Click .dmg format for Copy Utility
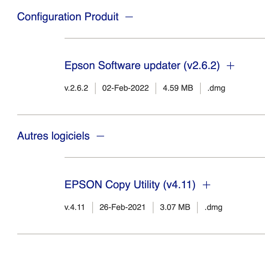Viewport: 265px width, 258px height. point(214,207)
